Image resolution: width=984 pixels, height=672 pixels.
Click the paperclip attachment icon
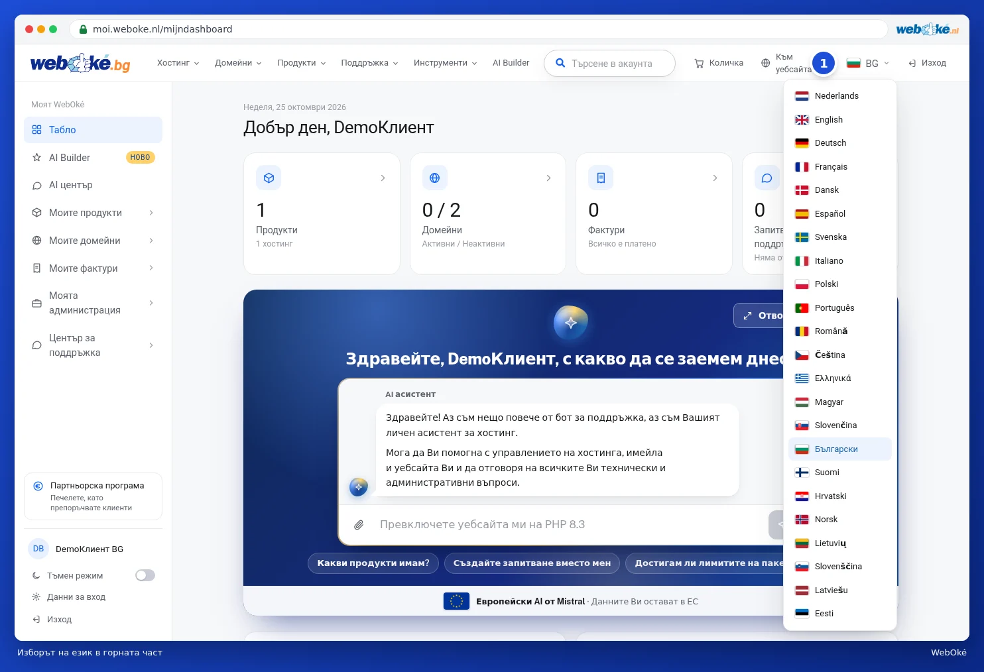pos(359,525)
